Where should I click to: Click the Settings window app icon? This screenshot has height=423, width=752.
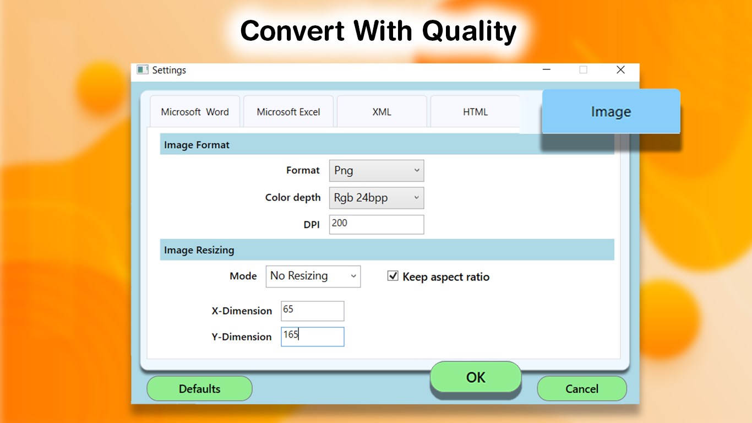click(142, 70)
